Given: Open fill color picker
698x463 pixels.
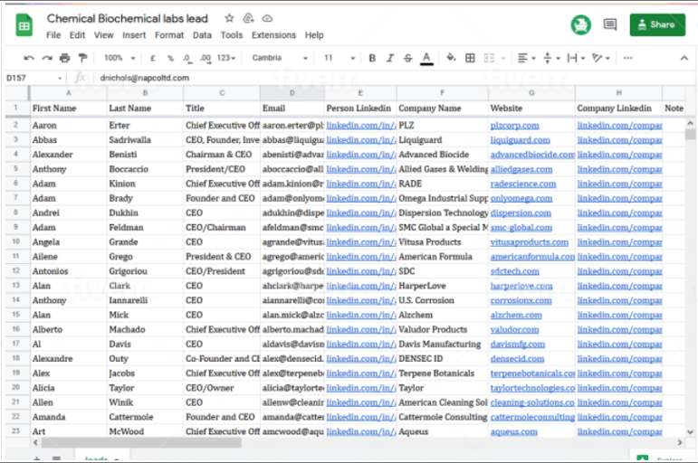Looking at the screenshot, I should 451,57.
